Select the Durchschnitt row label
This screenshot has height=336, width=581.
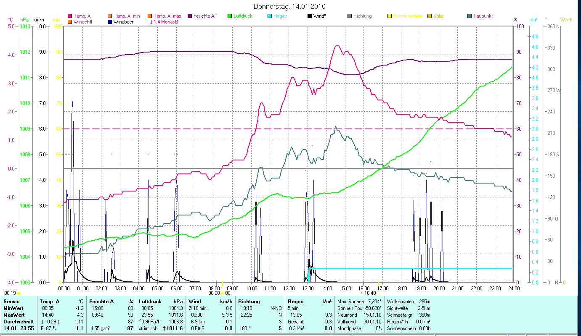coord(19,322)
